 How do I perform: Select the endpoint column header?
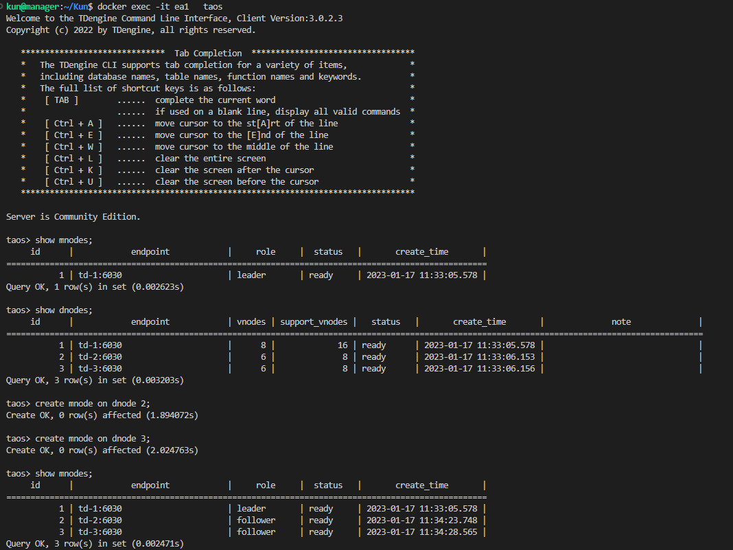click(150, 251)
